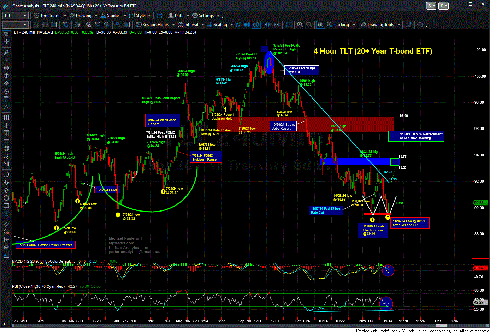Click the RSI study label
Viewport: 490px width, 333px height.
(x=38, y=286)
